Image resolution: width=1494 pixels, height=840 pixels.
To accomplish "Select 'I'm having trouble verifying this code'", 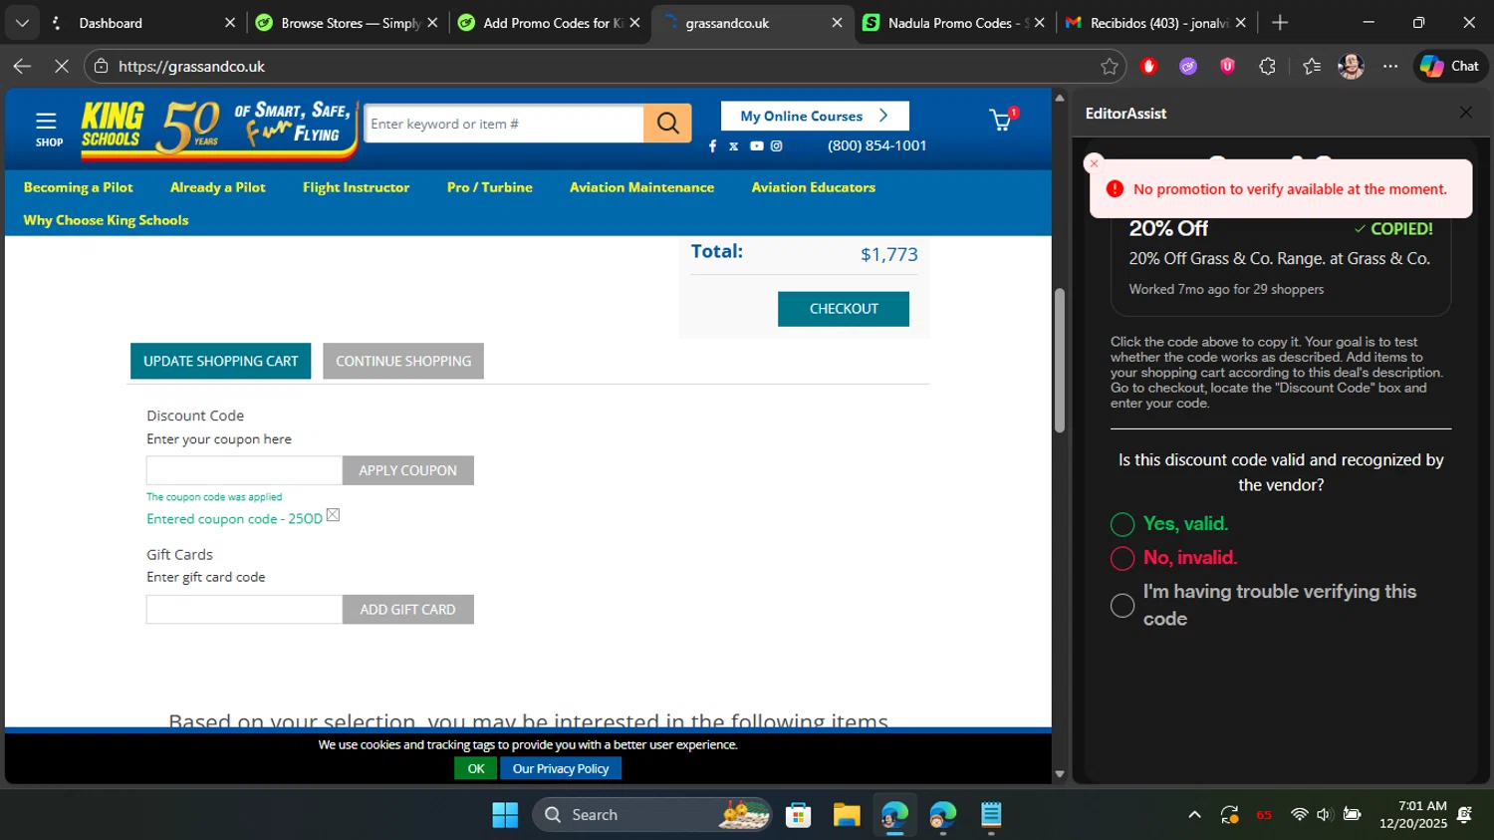I will click(1122, 605).
